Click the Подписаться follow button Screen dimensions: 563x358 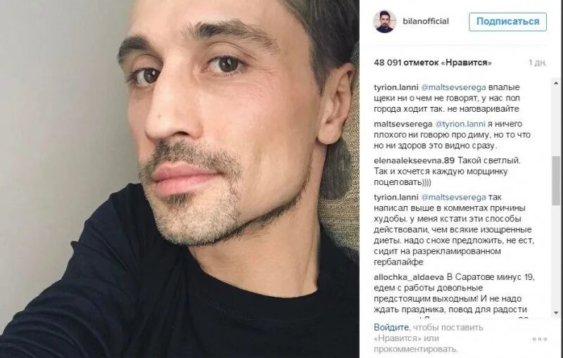[x=507, y=22]
